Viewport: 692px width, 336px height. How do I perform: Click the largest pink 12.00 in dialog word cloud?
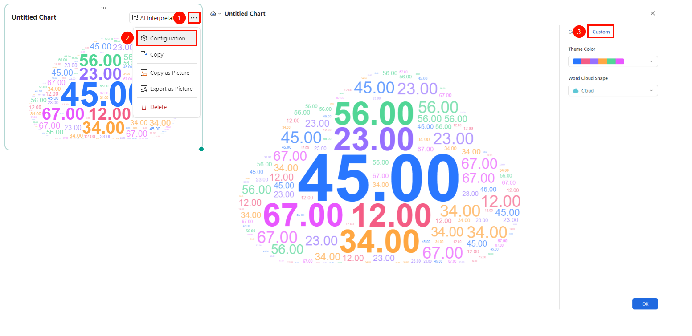[x=391, y=216]
